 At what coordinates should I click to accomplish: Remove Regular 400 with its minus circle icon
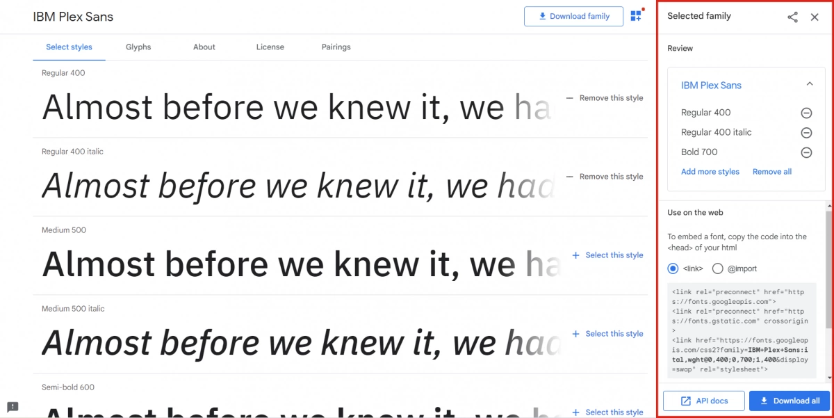806,113
